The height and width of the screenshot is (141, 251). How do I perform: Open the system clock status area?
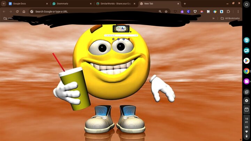tap(246, 120)
